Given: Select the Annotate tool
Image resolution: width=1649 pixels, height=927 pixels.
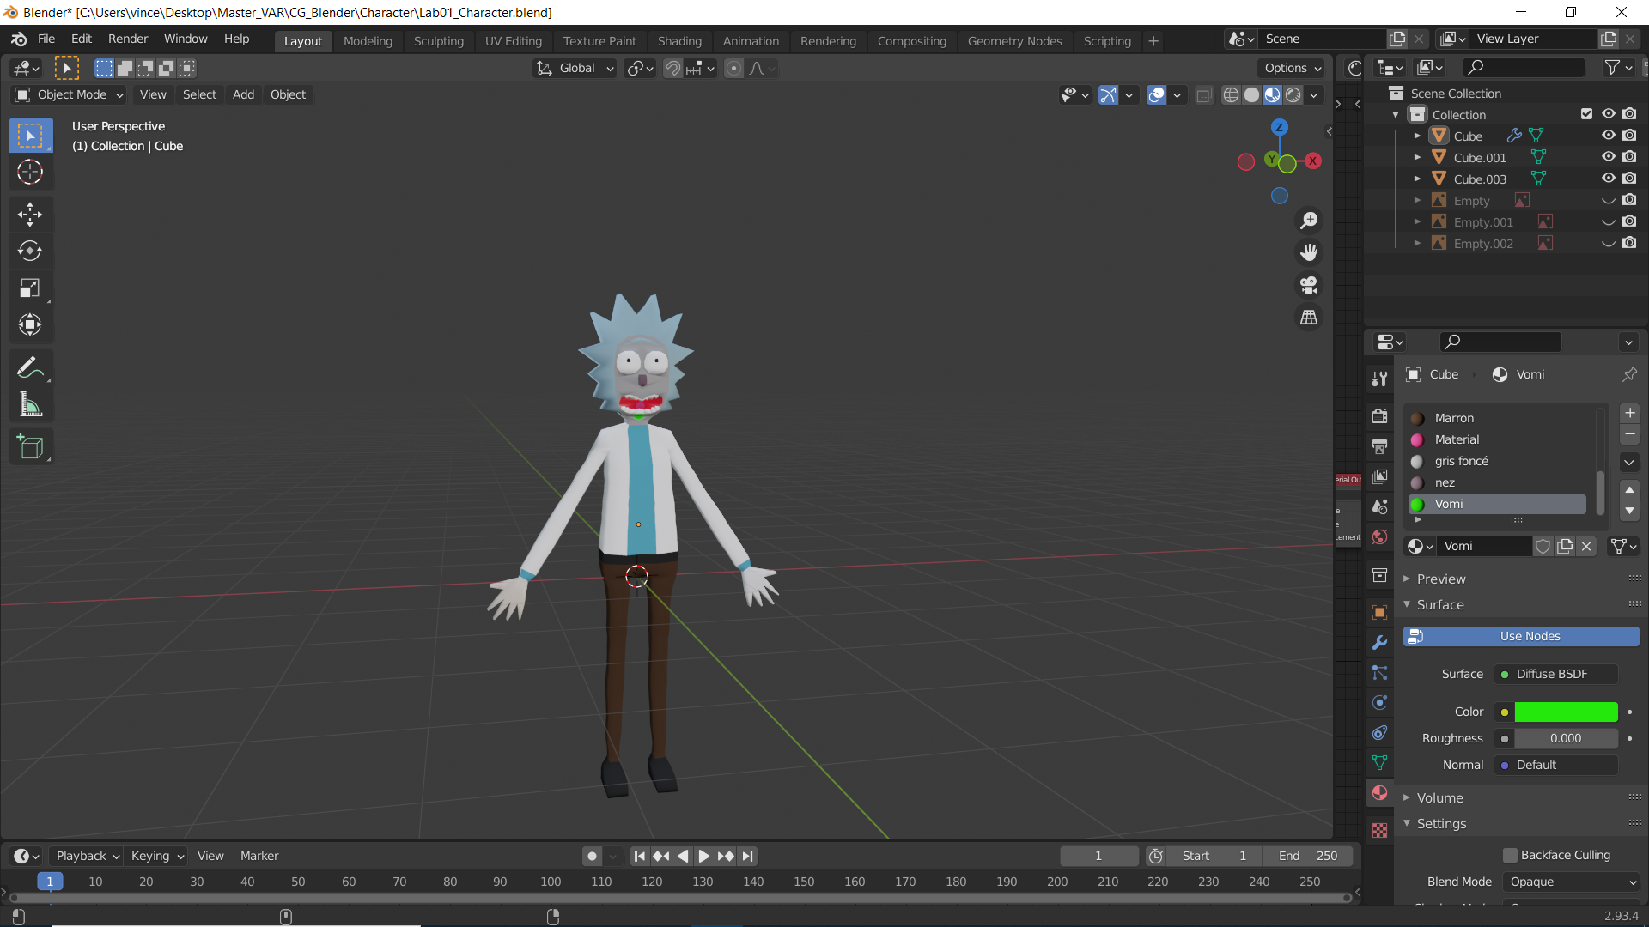Looking at the screenshot, I should pyautogui.click(x=30, y=368).
